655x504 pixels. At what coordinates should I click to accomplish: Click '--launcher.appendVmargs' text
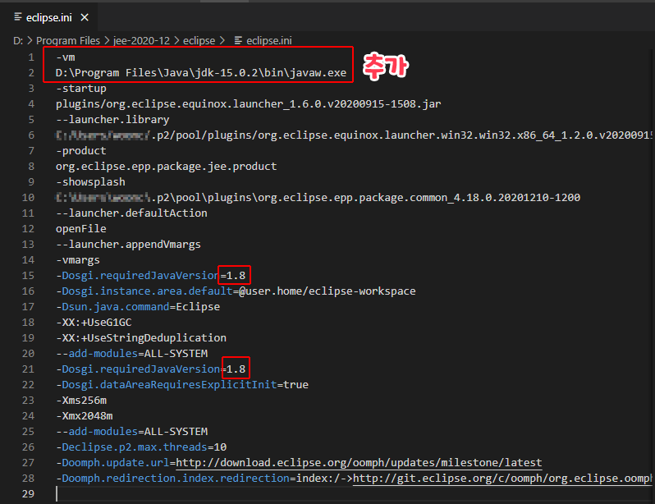point(128,244)
